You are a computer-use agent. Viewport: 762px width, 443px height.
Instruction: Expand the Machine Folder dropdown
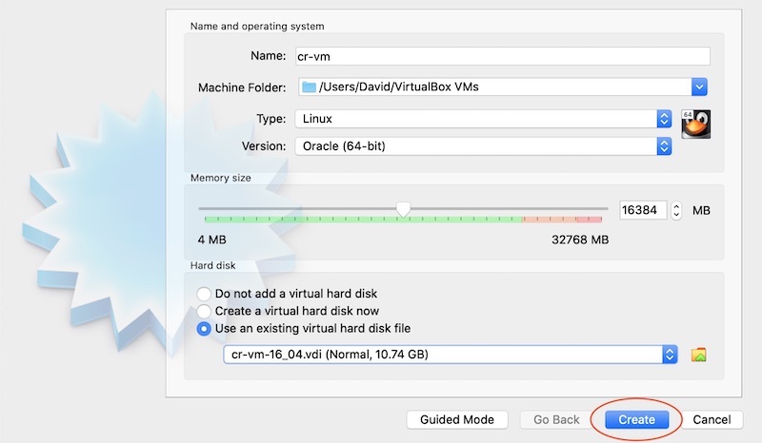699,87
